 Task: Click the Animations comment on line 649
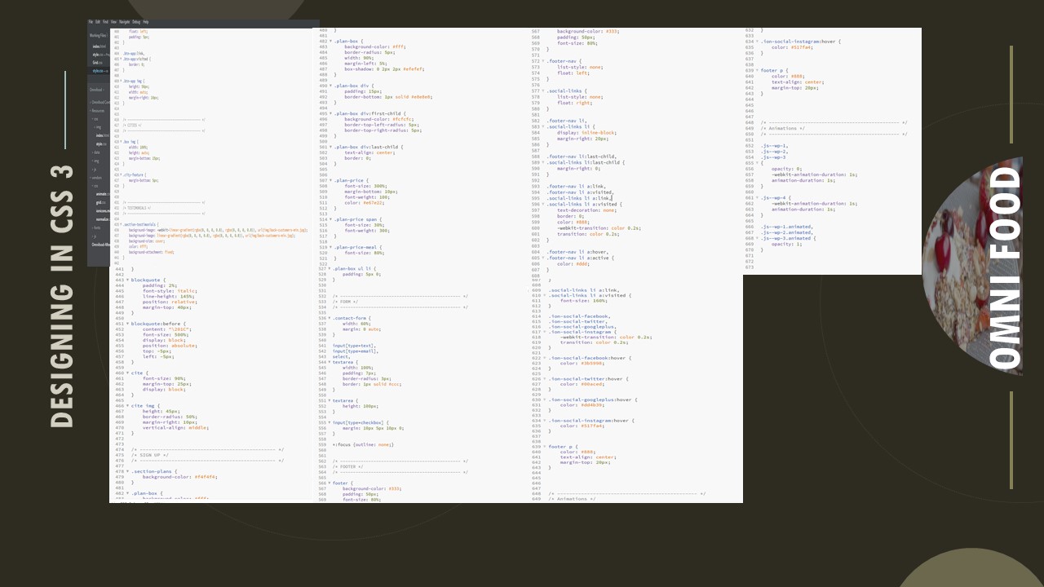click(x=783, y=128)
